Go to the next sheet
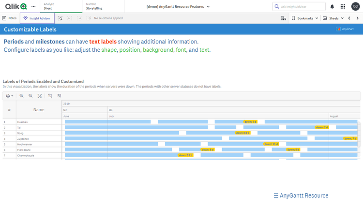 click(x=358, y=18)
